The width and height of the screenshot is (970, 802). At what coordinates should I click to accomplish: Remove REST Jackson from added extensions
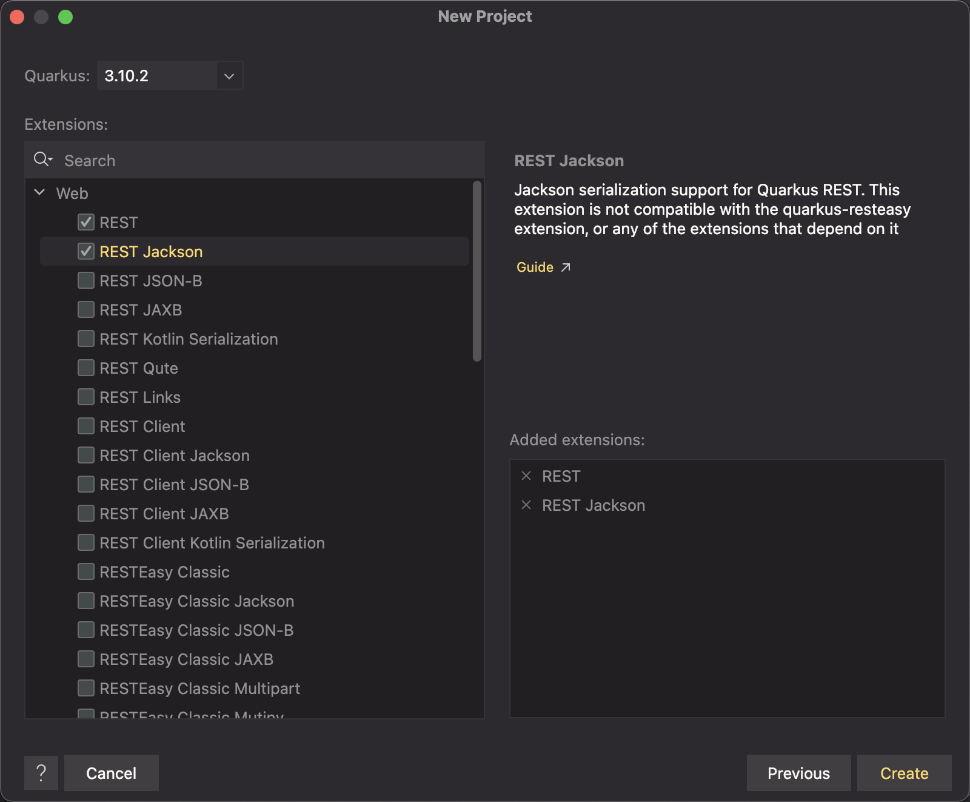[526, 505]
